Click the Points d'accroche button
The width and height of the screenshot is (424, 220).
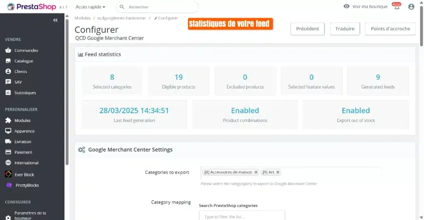pos(390,29)
